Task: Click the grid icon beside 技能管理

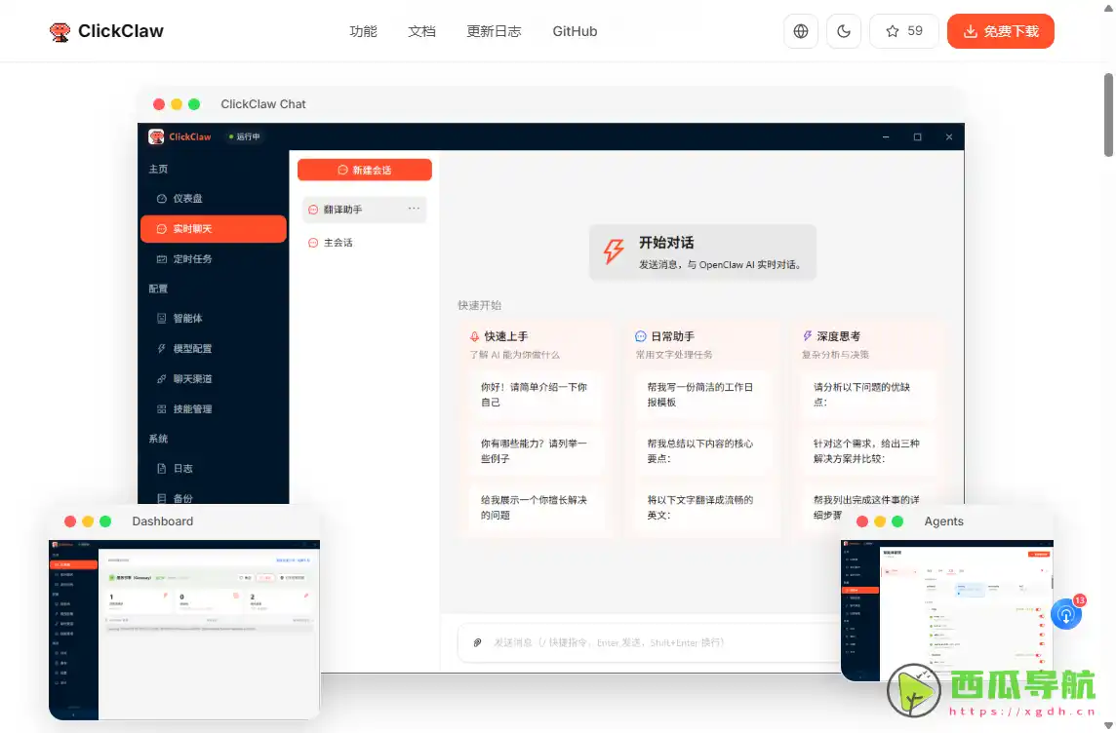Action: pos(162,408)
